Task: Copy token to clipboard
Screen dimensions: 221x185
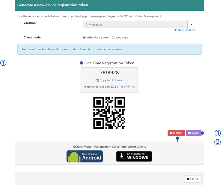Action: click(x=109, y=80)
